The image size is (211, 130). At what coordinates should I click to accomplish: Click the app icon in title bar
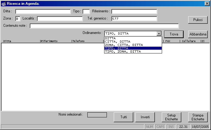[3, 3]
